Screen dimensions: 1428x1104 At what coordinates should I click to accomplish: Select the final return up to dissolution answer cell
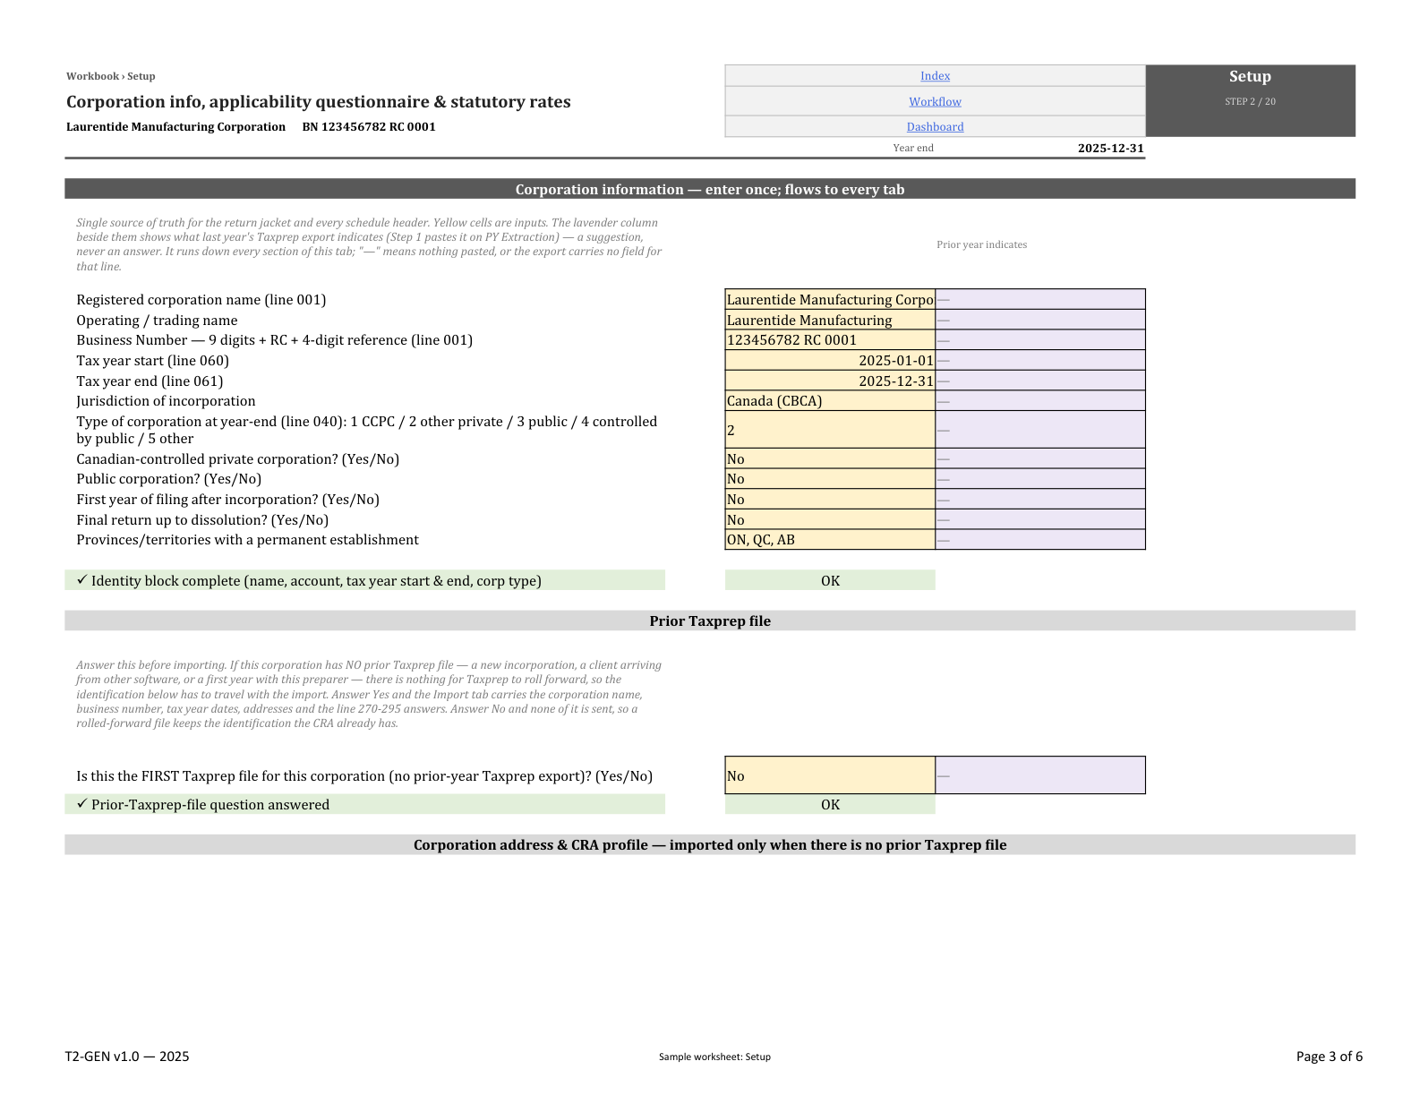830,519
